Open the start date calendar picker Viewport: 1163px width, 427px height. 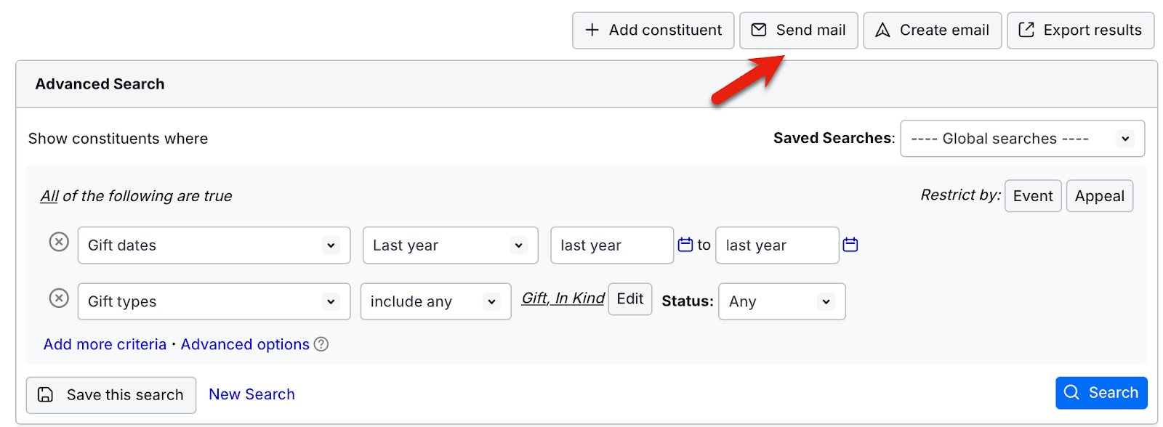click(x=685, y=245)
